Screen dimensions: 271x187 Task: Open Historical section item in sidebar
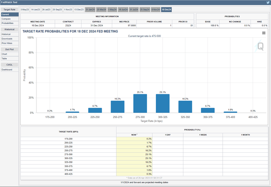(x=7, y=34)
